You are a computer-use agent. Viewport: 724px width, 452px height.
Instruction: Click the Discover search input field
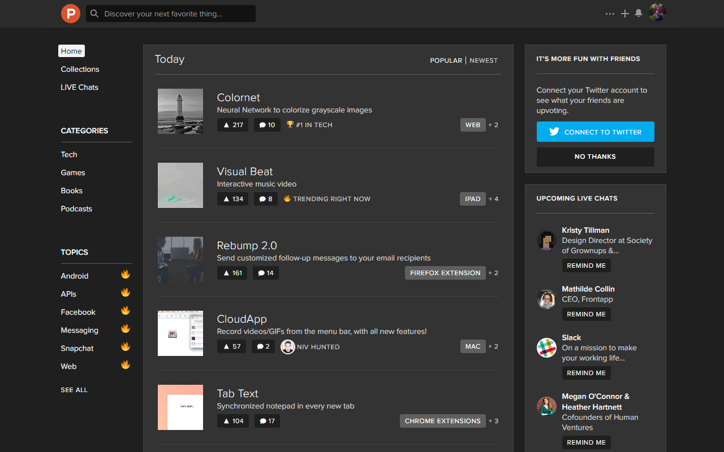[x=170, y=13]
